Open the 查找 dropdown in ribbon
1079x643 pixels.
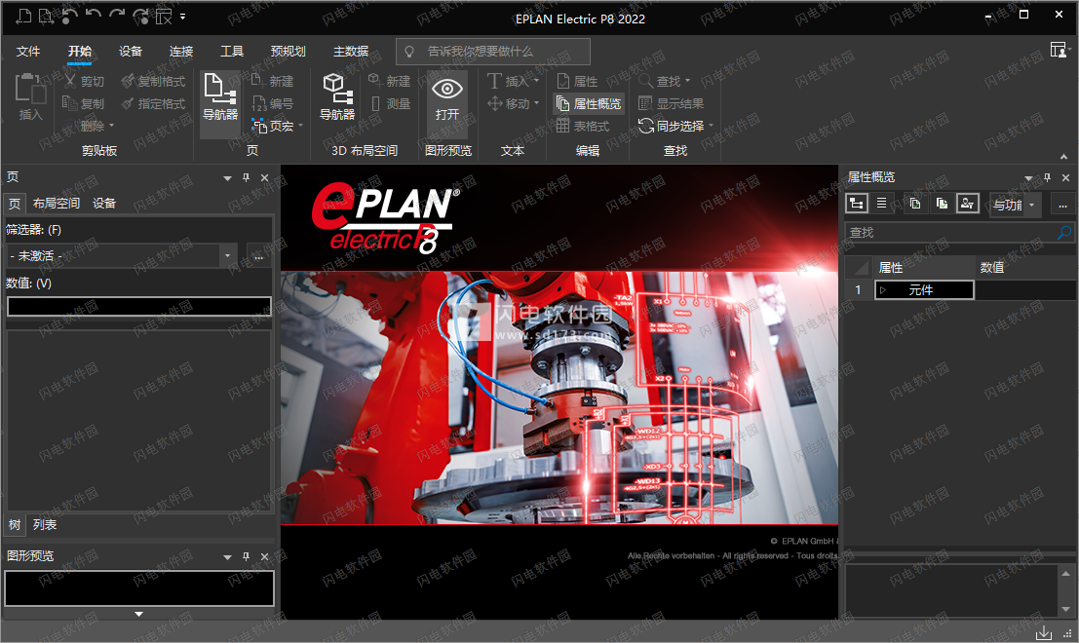tap(687, 81)
